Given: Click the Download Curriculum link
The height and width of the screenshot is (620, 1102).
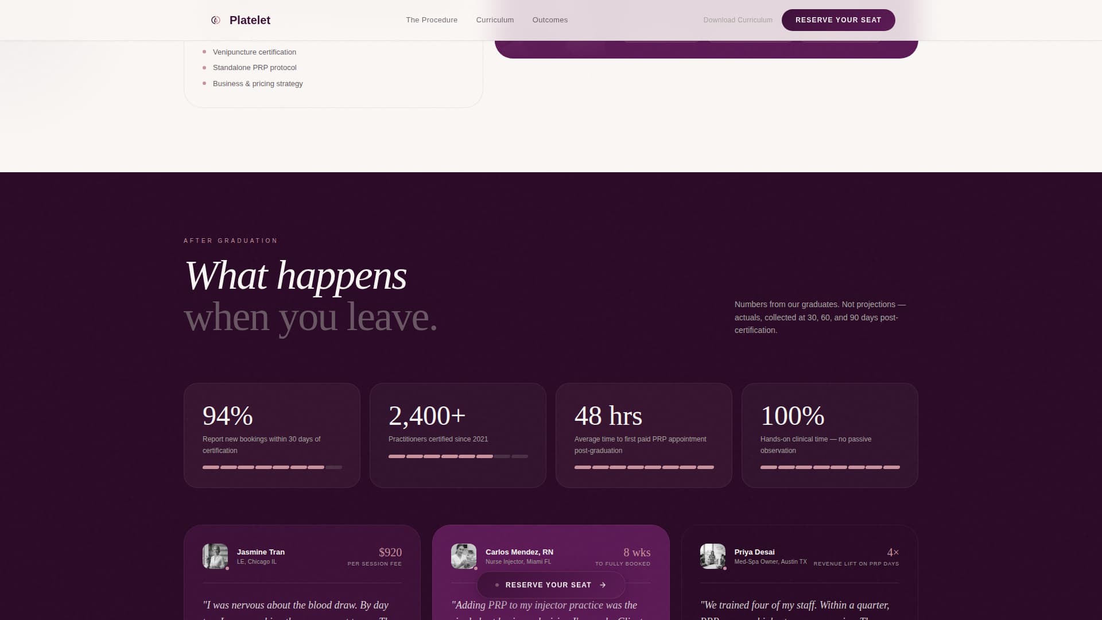Looking at the screenshot, I should tap(738, 20).
